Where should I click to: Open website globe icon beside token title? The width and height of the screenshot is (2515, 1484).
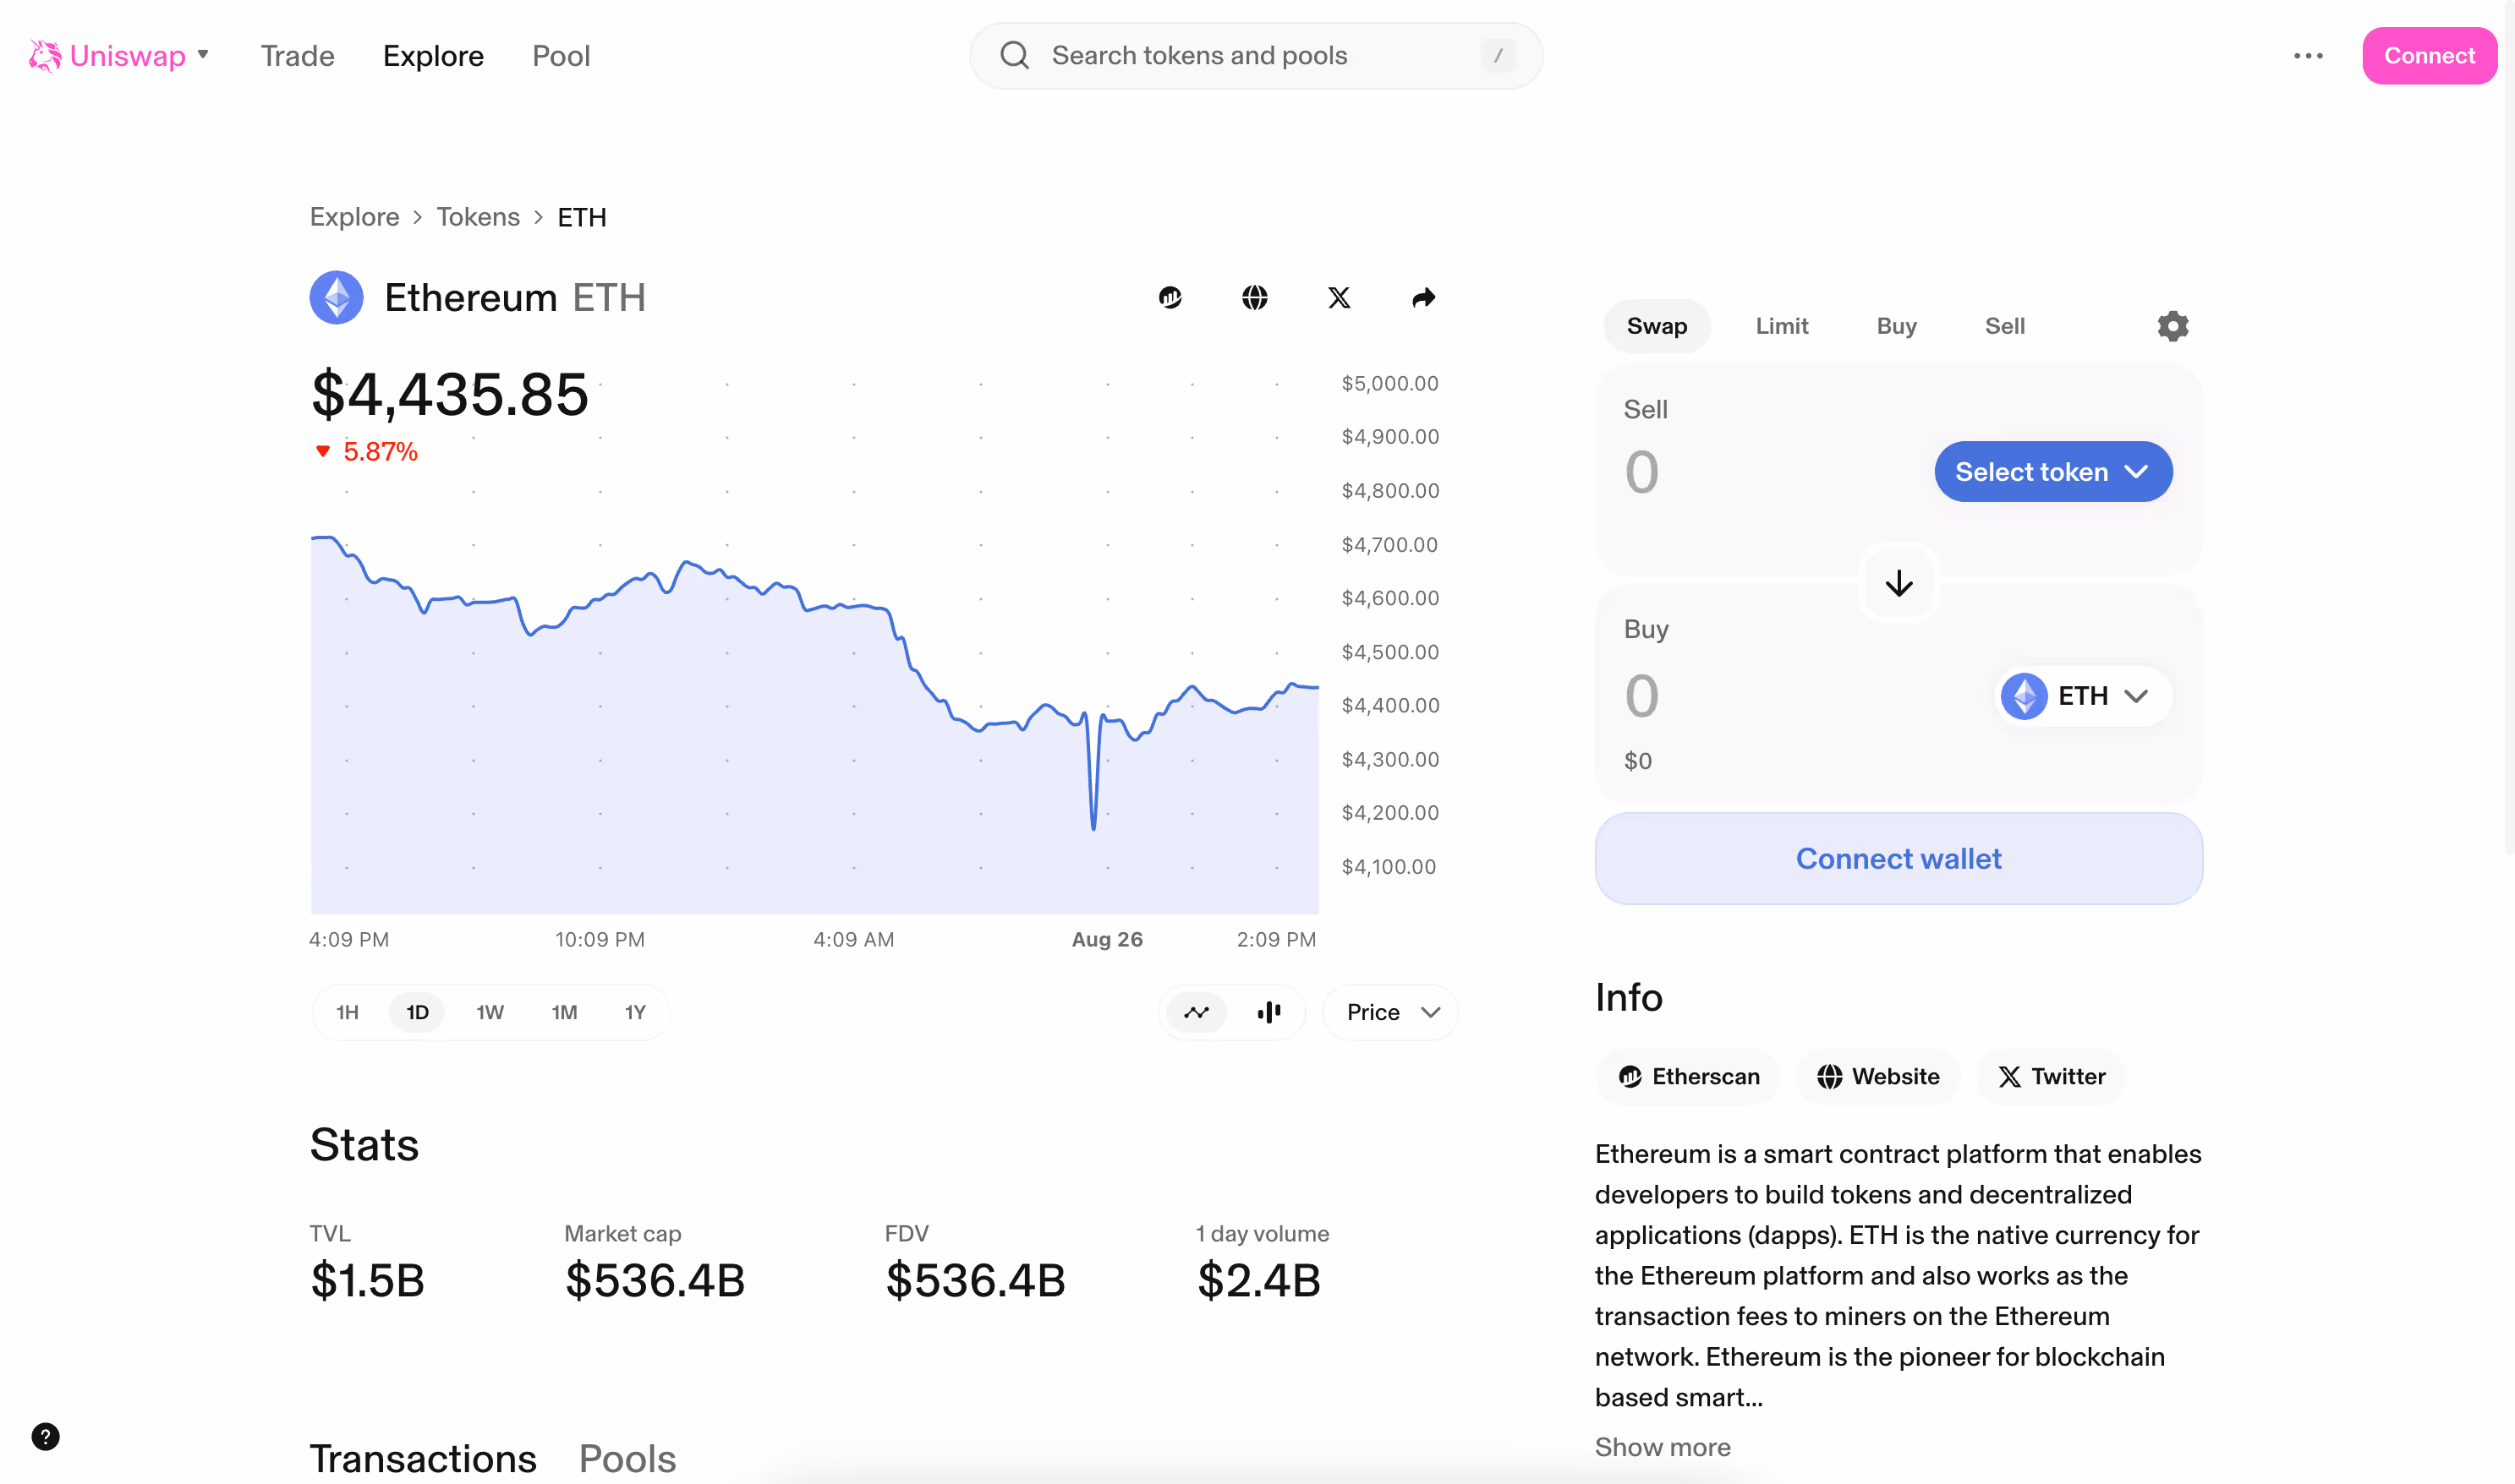1254,298
